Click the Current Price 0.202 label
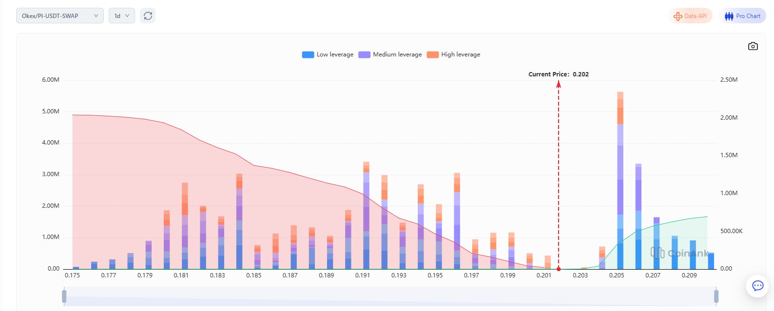774x311 pixels. point(559,74)
